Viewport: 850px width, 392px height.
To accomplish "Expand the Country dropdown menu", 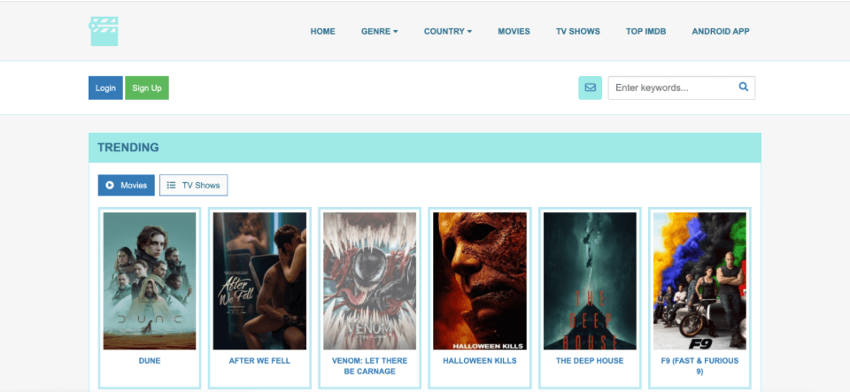I will pyautogui.click(x=448, y=31).
